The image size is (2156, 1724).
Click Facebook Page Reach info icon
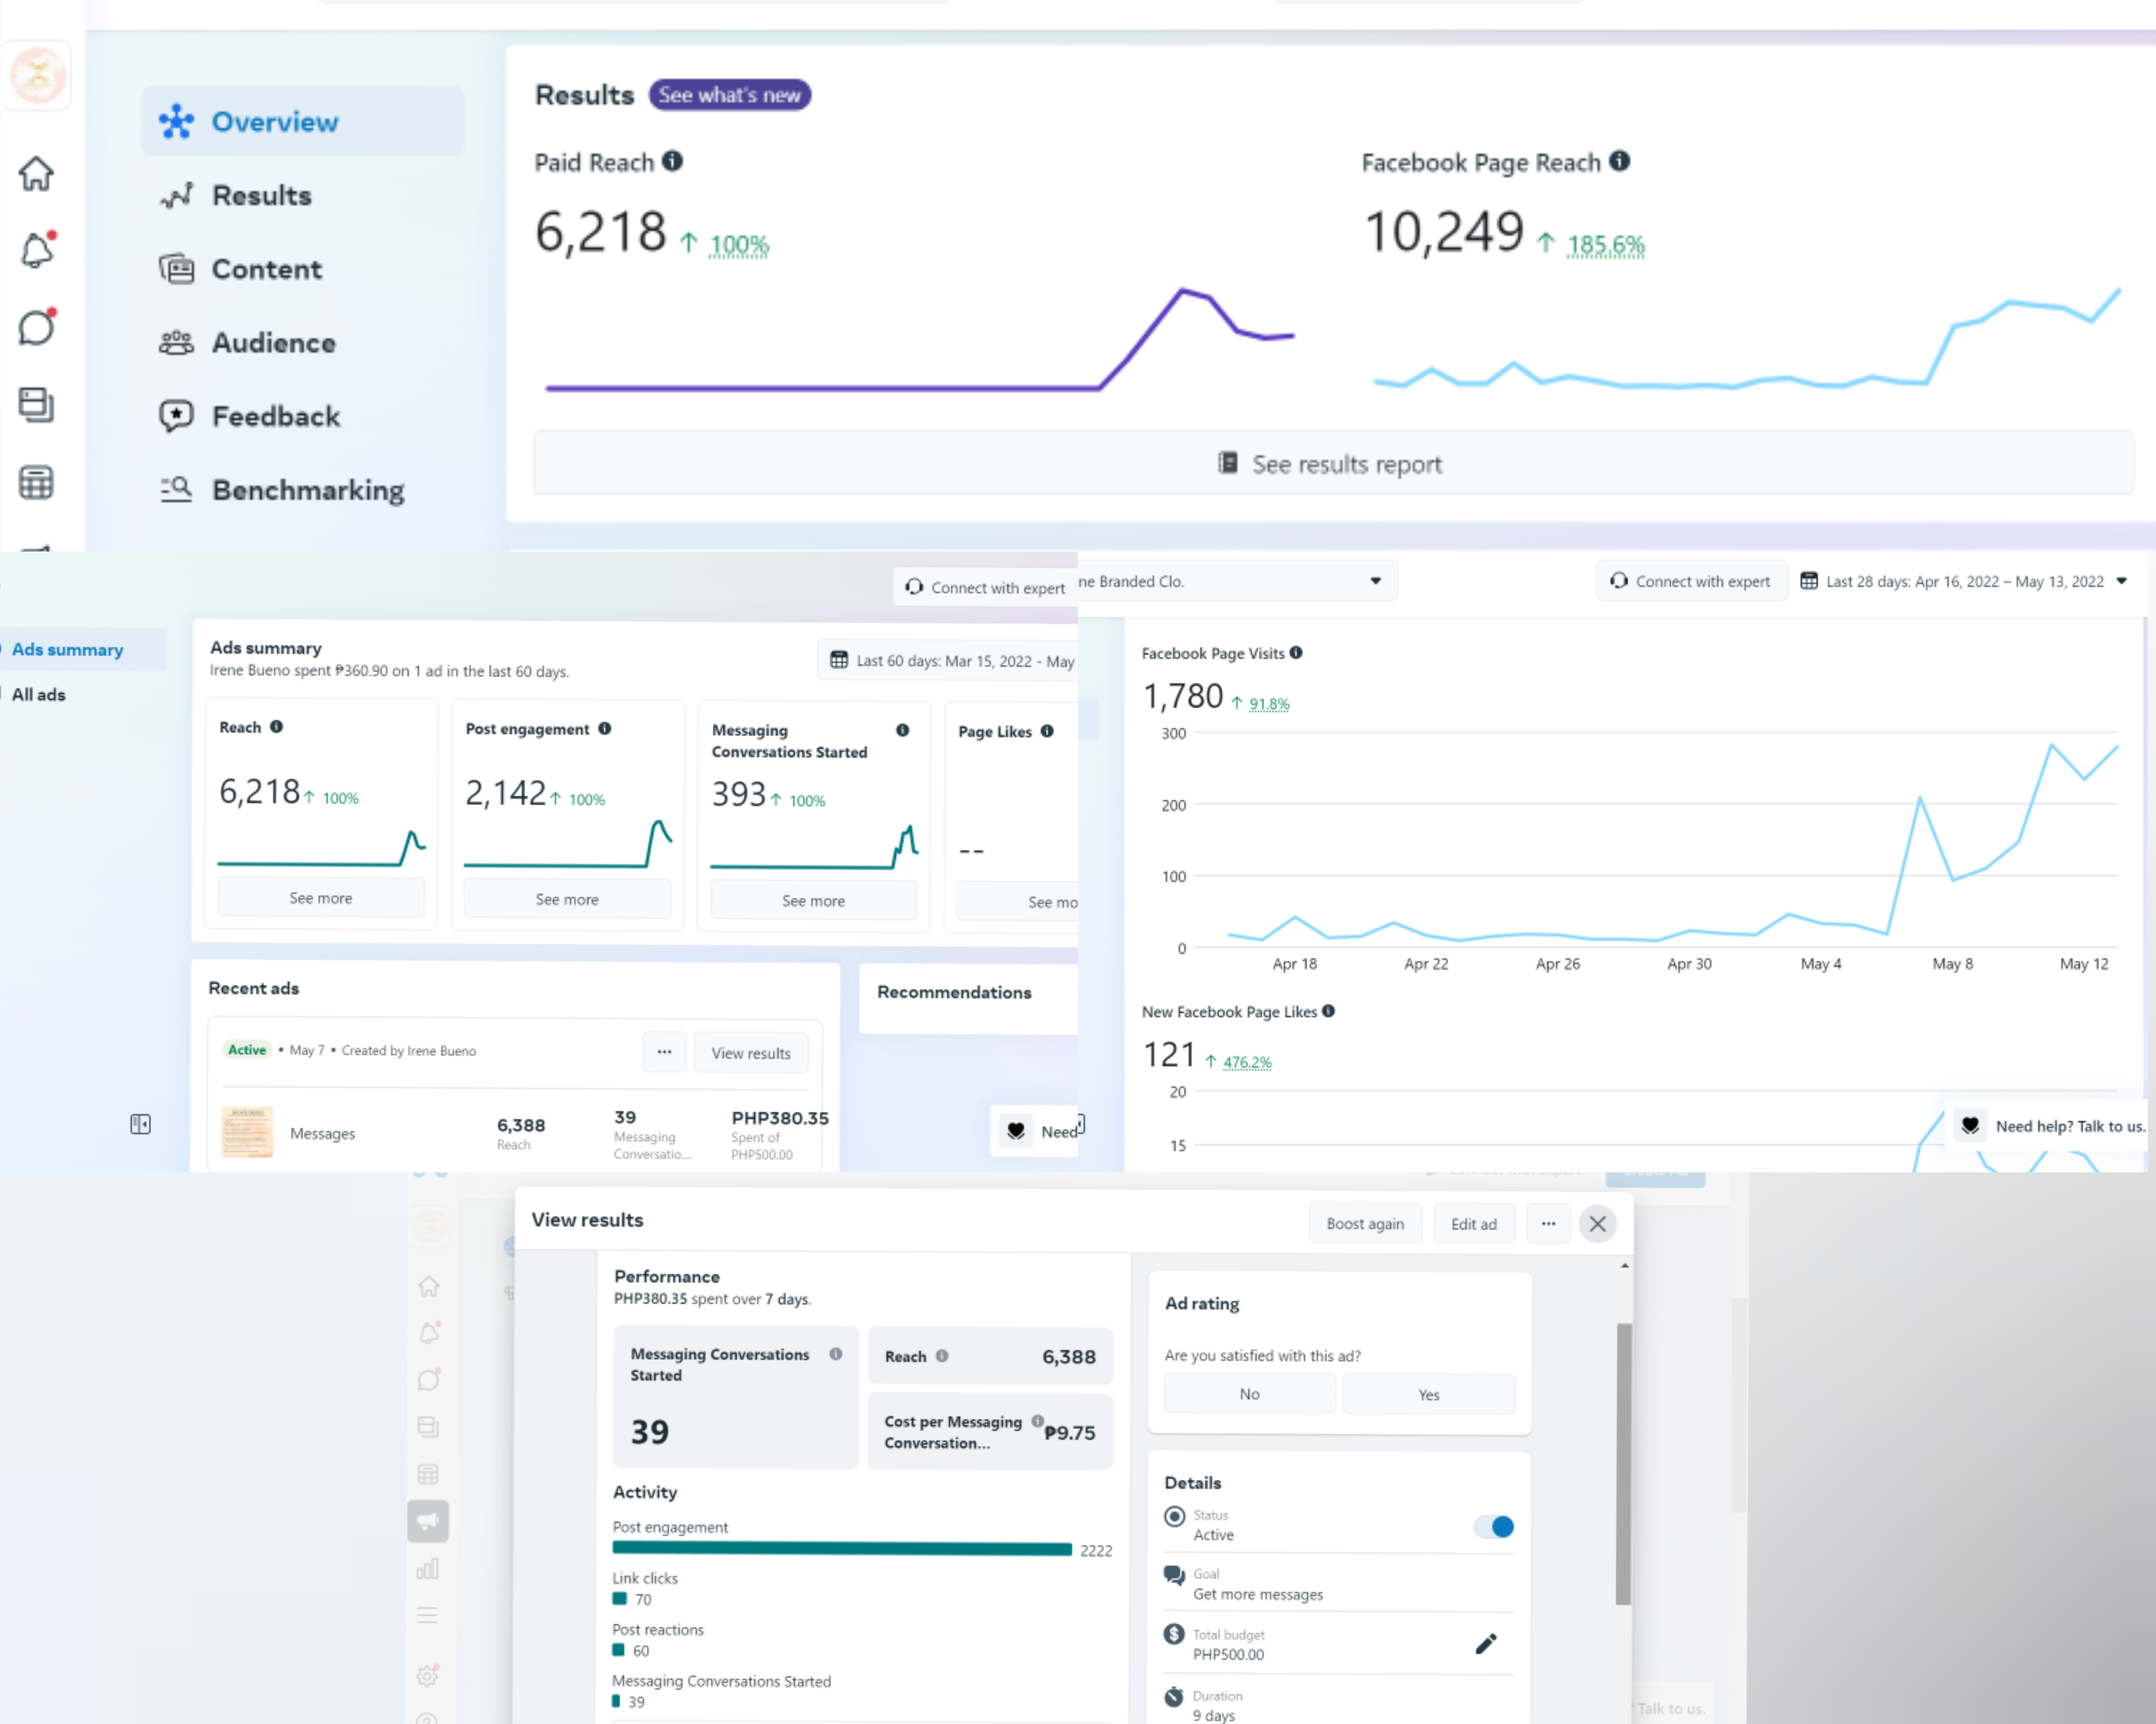(x=1619, y=161)
